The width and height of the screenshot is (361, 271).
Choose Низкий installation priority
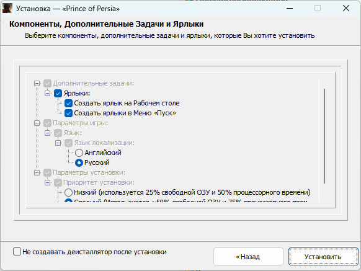(68, 192)
